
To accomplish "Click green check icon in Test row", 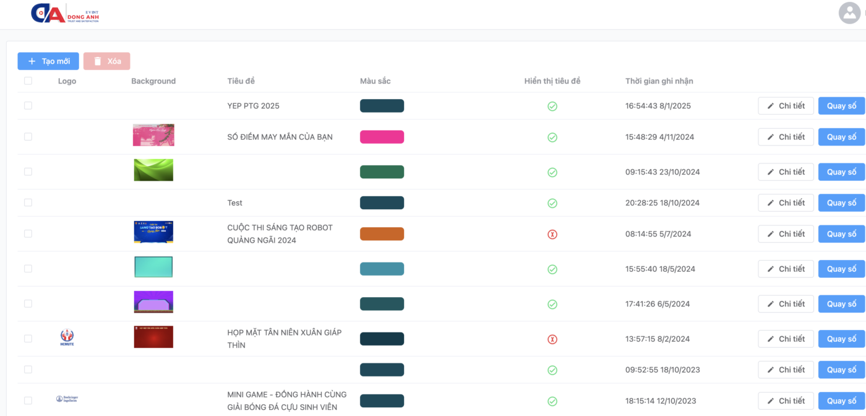I will (x=552, y=204).
